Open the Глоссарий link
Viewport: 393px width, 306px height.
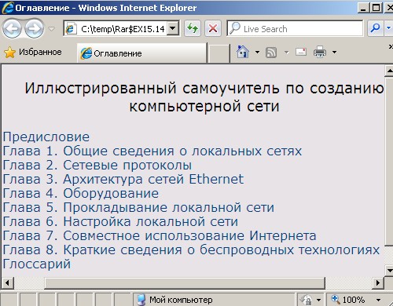click(37, 264)
